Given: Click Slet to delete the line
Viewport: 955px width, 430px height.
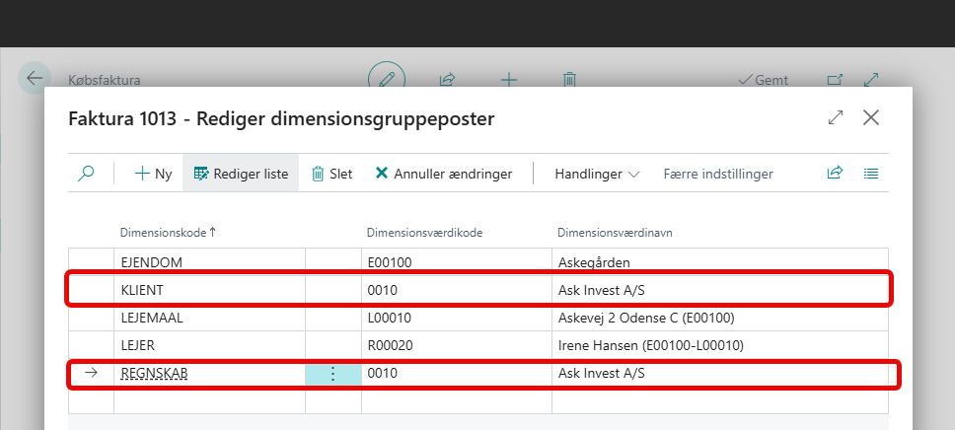Looking at the screenshot, I should coord(331,174).
